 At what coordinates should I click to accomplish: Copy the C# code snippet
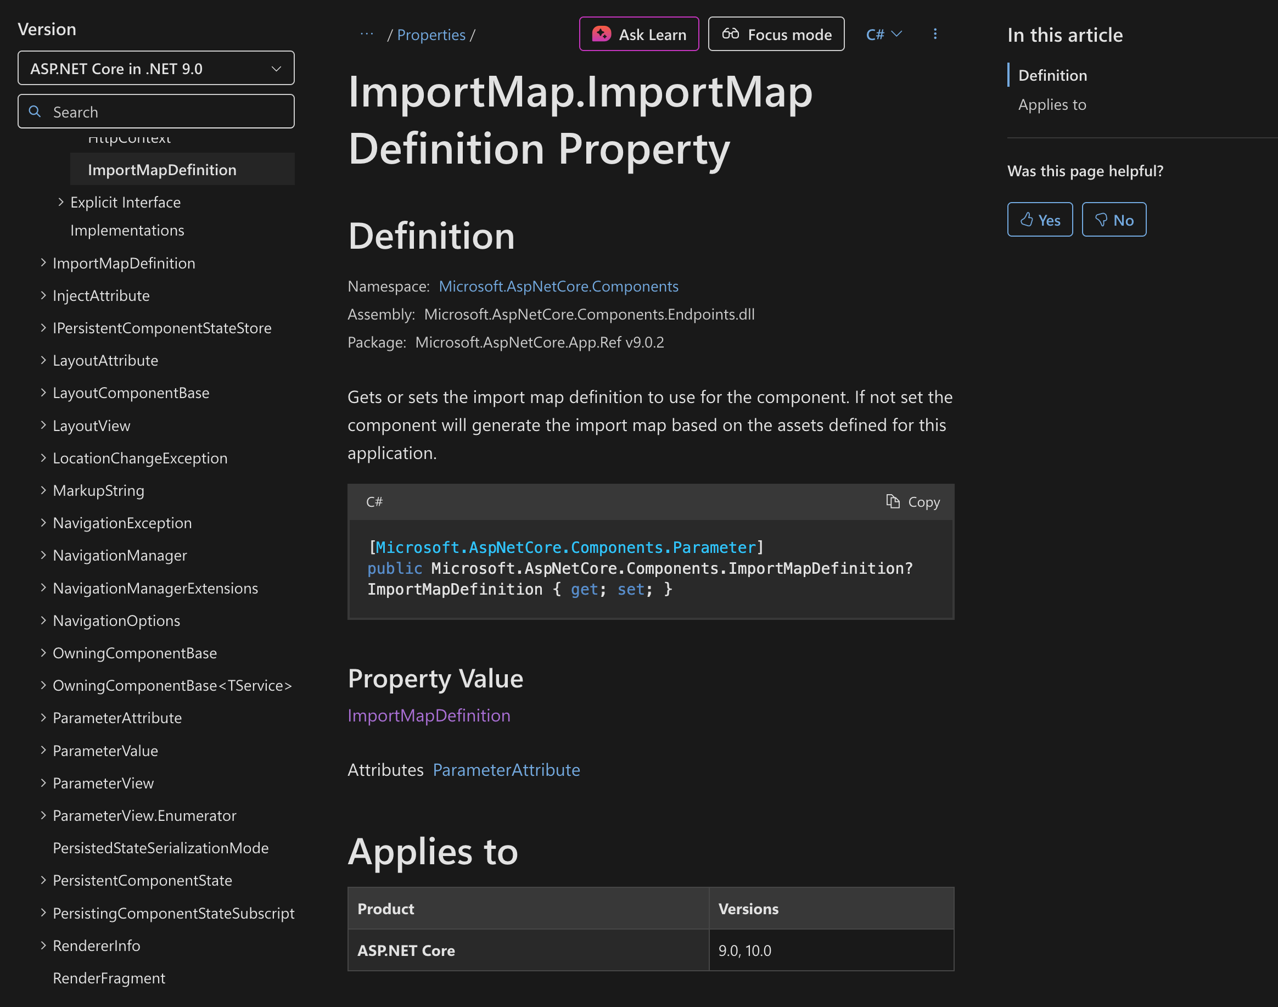(x=912, y=502)
